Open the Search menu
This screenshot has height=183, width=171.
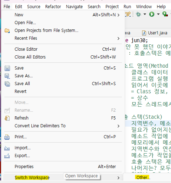pyautogui.click(x=94, y=7)
